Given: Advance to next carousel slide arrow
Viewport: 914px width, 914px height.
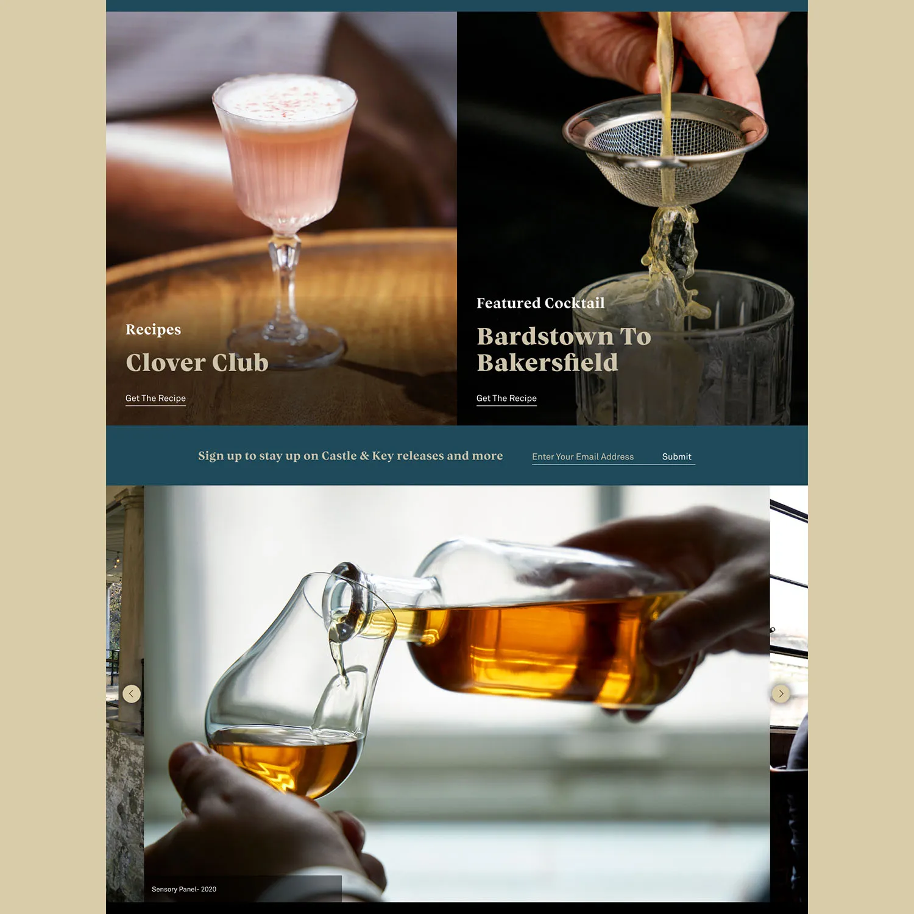Looking at the screenshot, I should click(781, 693).
